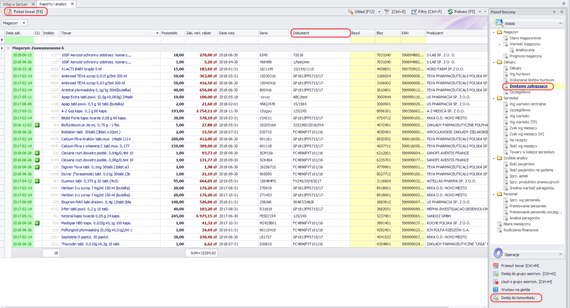Collapse the Sprzedaż tree folder
Screen dimensions: 570x308
[x=494, y=98]
